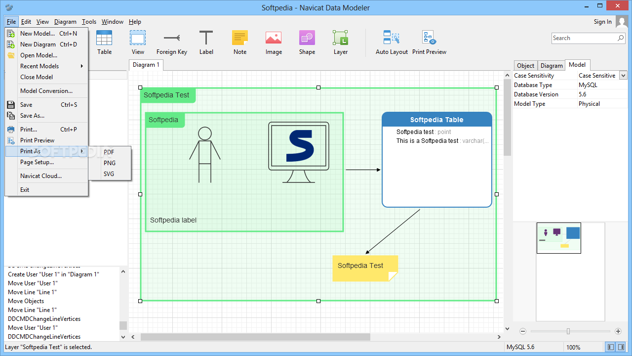Image resolution: width=632 pixels, height=356 pixels.
Task: Choose Page Setup menu item
Action: click(46, 162)
